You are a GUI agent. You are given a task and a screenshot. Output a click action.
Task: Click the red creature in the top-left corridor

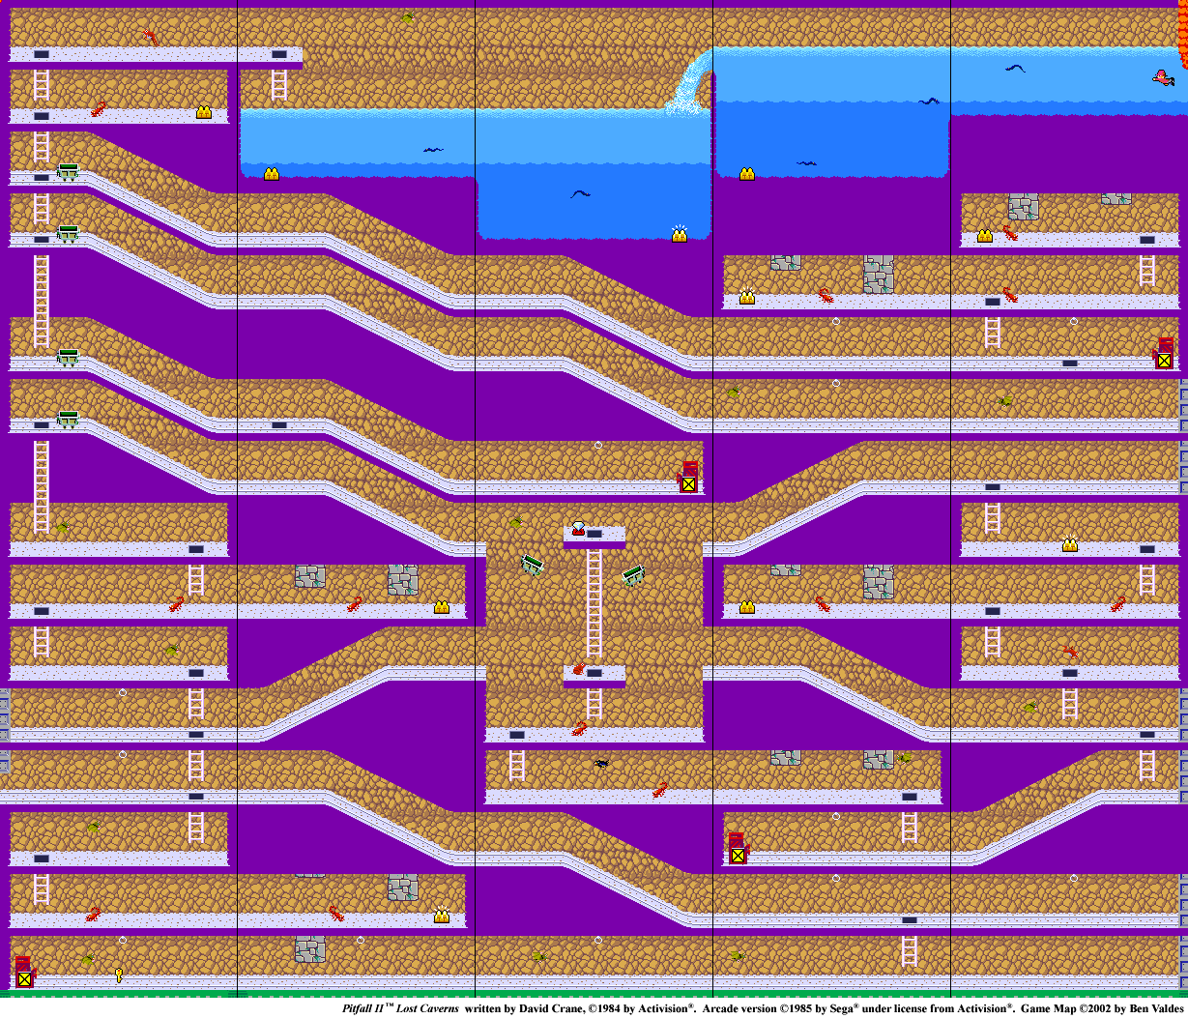(x=151, y=38)
